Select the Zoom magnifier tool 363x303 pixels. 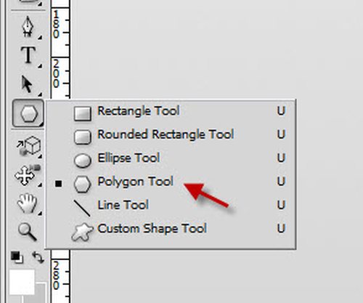point(27,232)
